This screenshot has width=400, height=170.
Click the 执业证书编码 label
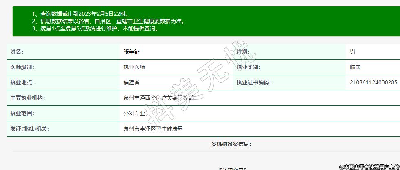coord(254,82)
